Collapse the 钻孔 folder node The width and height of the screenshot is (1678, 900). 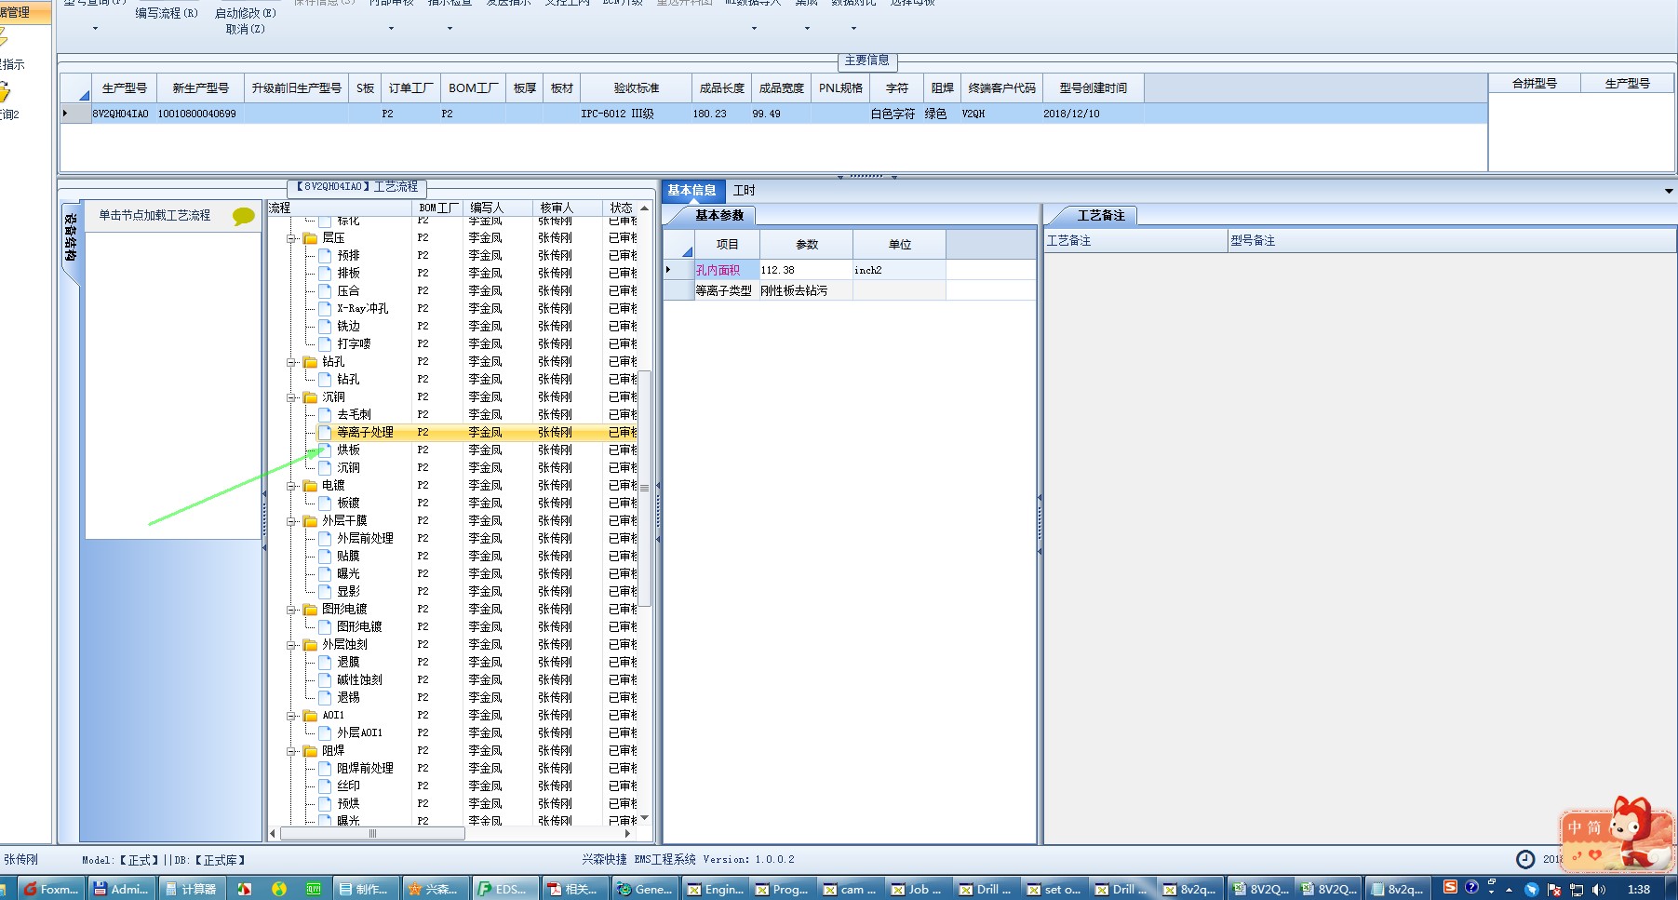pos(291,362)
